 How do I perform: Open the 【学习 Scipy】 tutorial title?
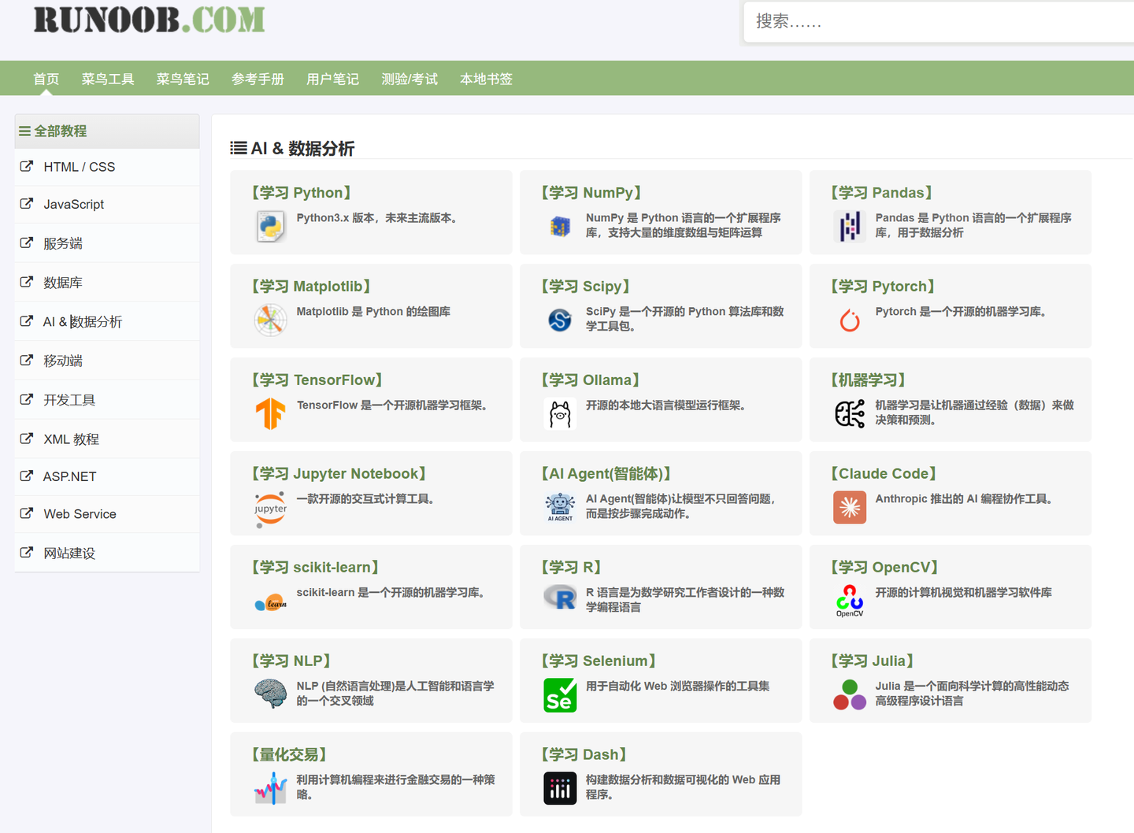click(x=586, y=287)
